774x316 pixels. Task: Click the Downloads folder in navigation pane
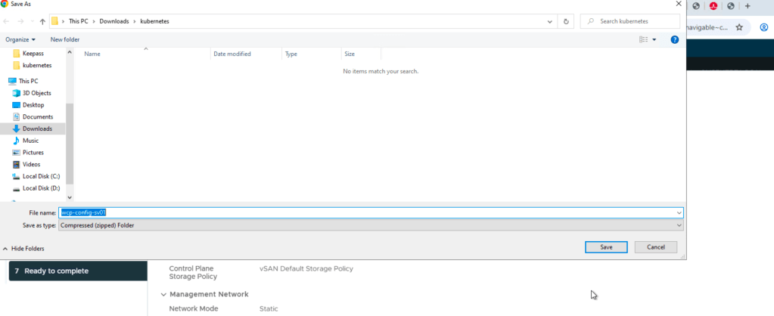pos(37,129)
